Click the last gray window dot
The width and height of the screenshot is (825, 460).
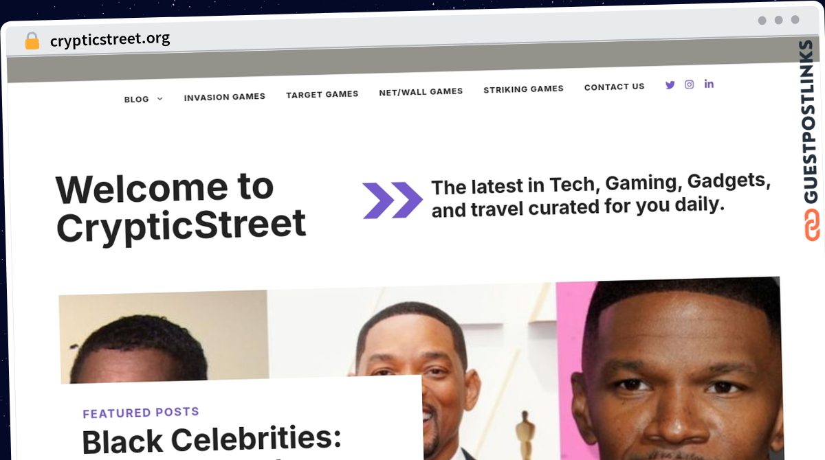(x=795, y=20)
